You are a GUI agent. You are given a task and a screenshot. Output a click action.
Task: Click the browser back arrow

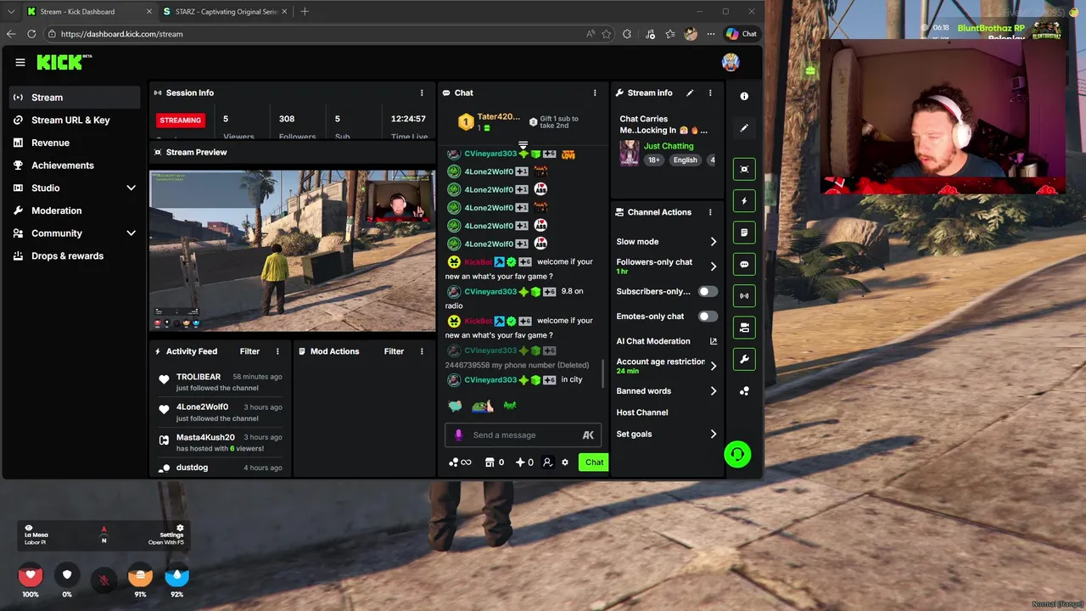coord(11,34)
